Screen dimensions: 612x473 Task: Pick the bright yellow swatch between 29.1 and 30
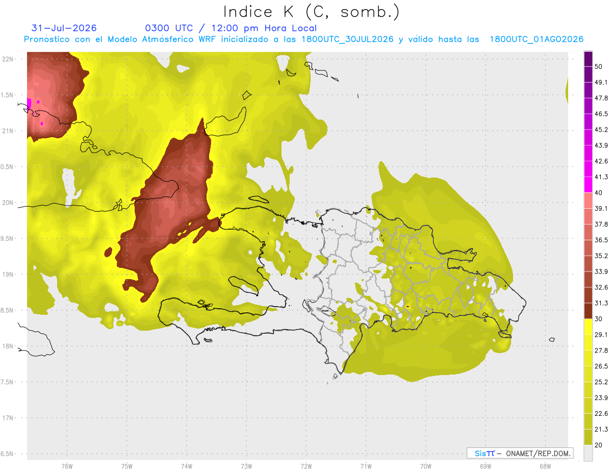(x=588, y=327)
